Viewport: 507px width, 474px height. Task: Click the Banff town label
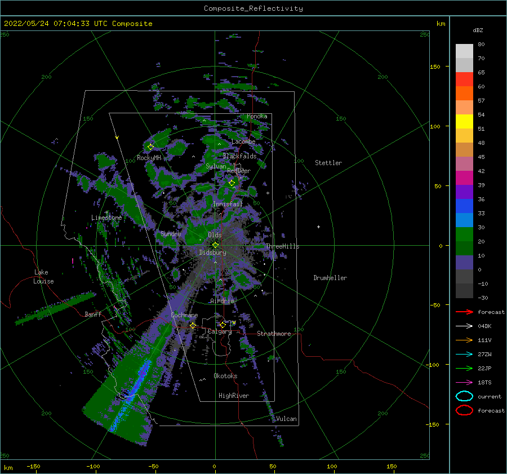click(93, 314)
